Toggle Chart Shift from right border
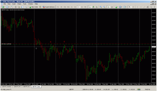This screenshot has width=157, height=91. click(112, 7)
